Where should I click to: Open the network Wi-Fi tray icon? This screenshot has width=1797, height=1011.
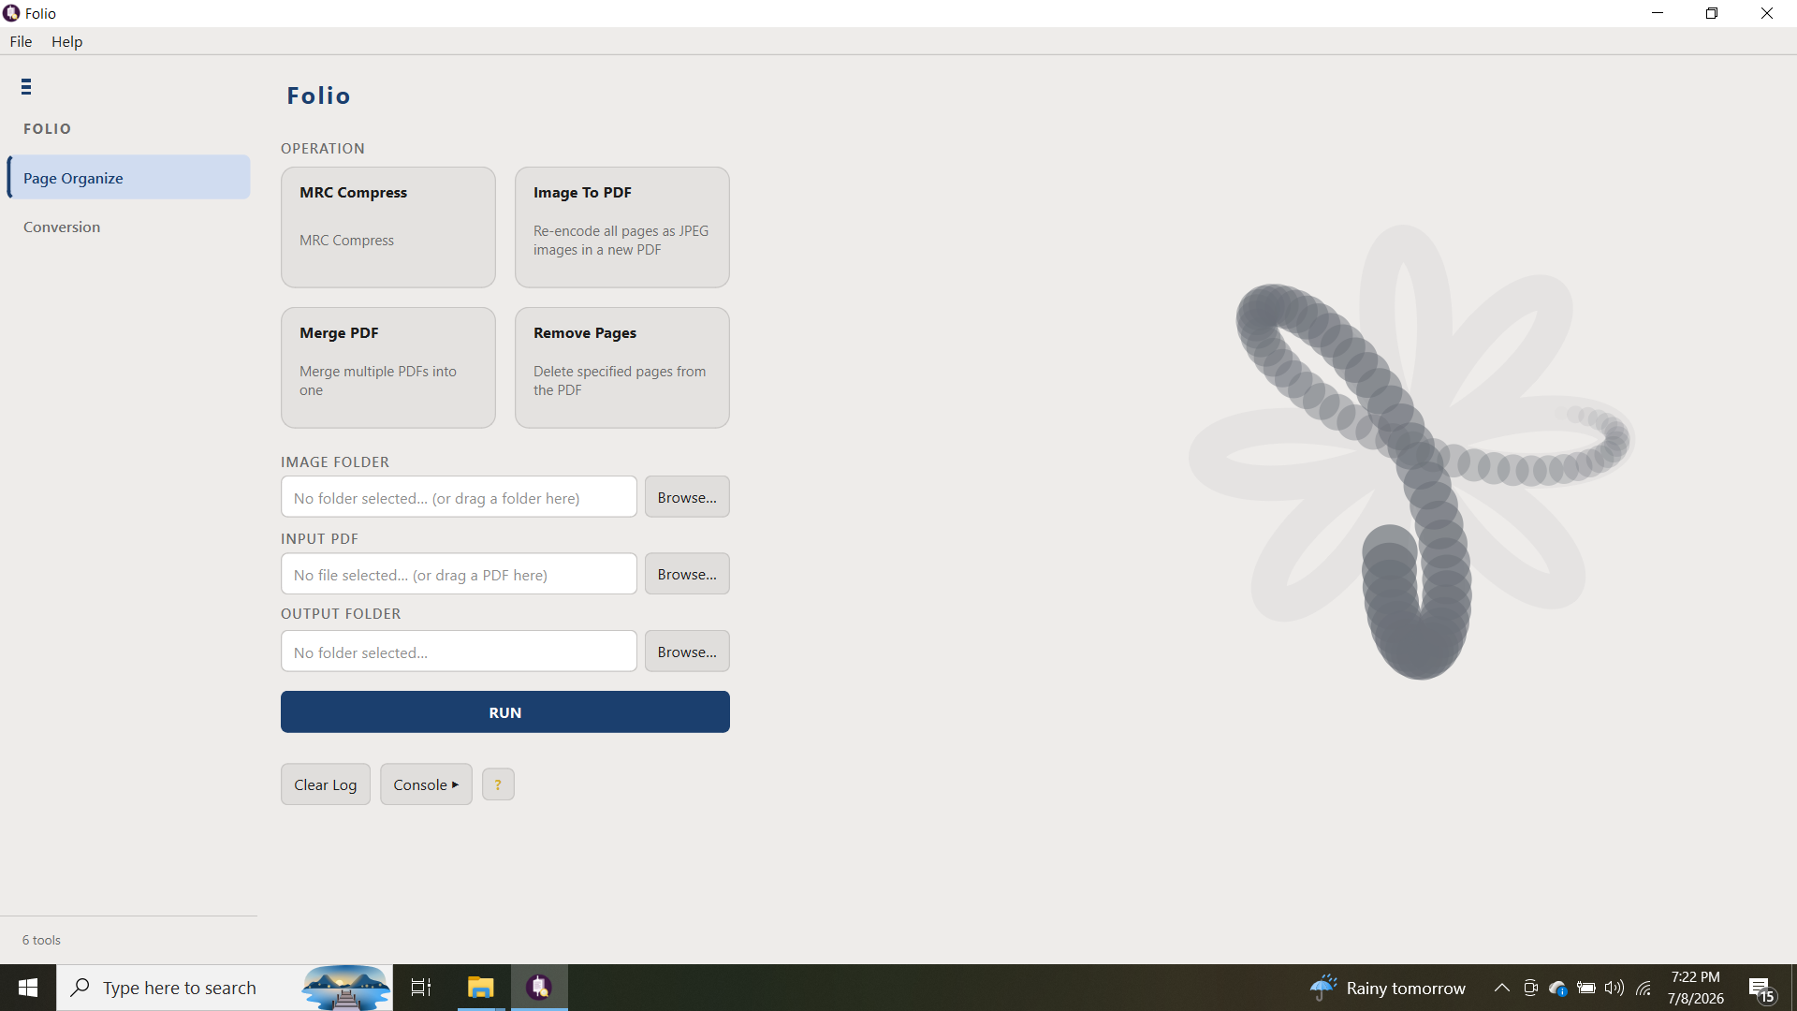pyautogui.click(x=1644, y=988)
